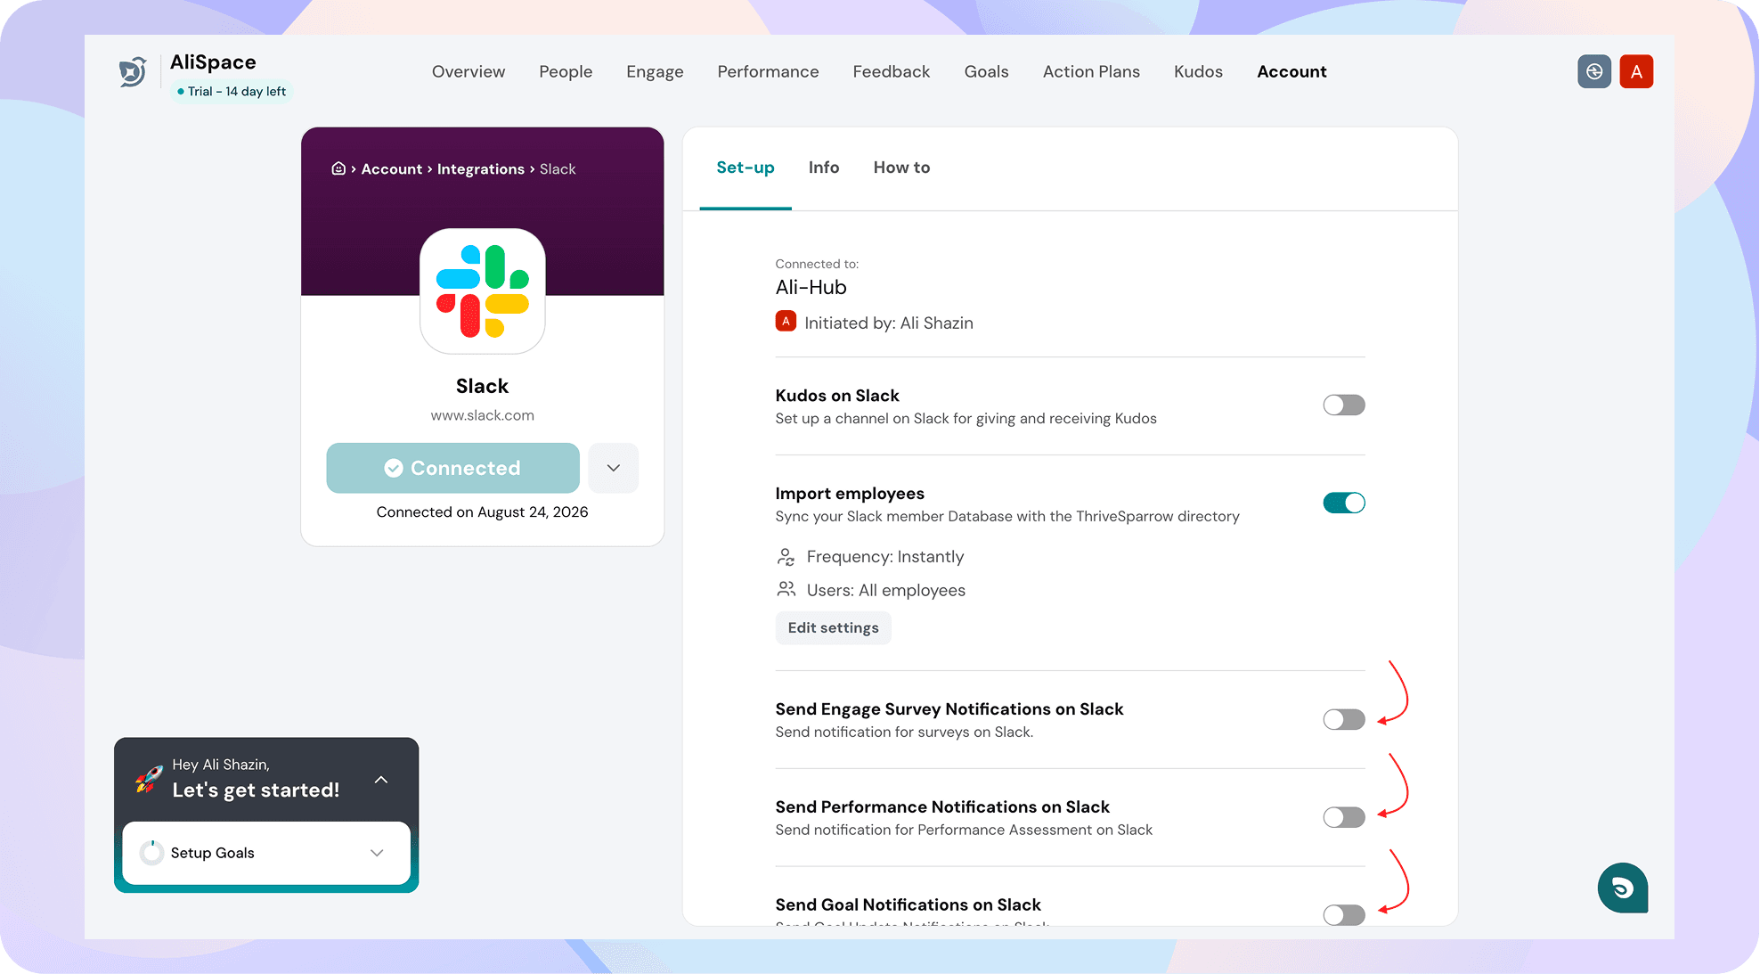This screenshot has width=1760, height=974.
Task: Click the Slack logo image
Action: click(483, 291)
